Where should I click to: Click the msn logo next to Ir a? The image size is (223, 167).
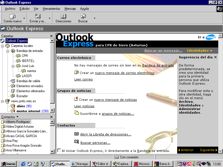pos(211,37)
